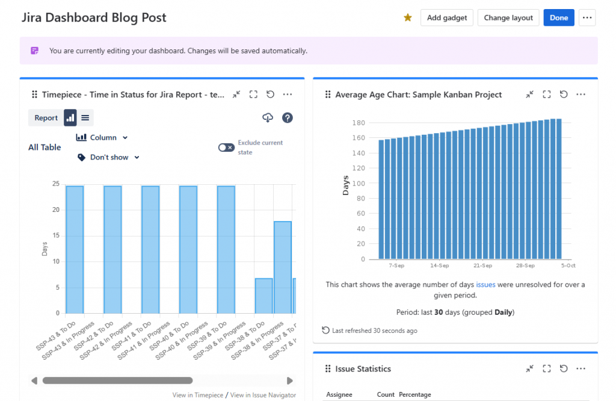The image size is (616, 401).
Task: Click the Add gadget button
Action: [447, 18]
